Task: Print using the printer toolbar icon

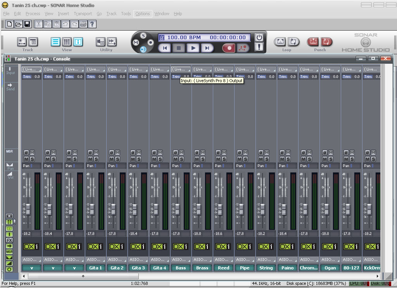Action: [83, 24]
